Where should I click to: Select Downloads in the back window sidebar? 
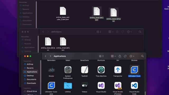[x=26, y=24]
